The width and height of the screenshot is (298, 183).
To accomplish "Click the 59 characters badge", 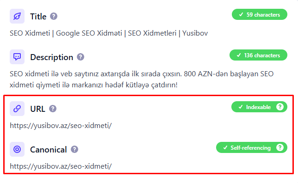I will coord(260,14).
